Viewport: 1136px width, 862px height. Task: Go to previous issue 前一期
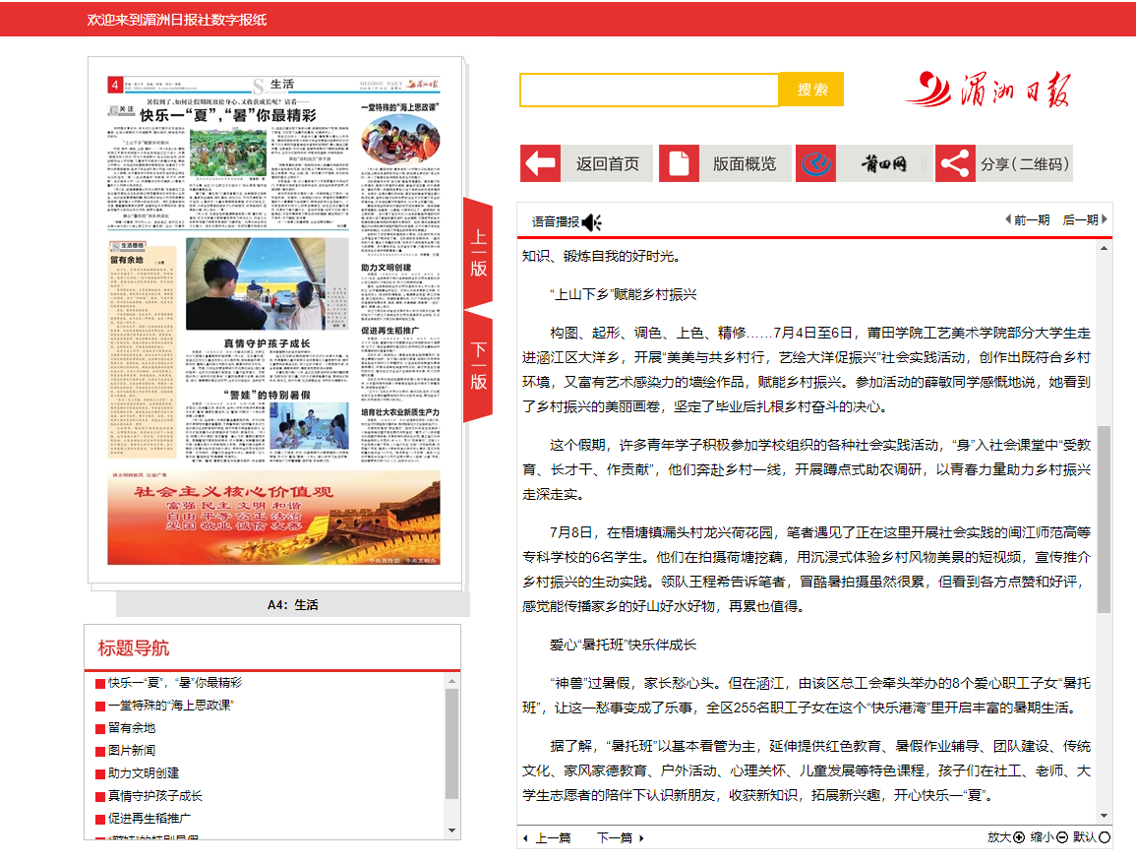point(1028,219)
